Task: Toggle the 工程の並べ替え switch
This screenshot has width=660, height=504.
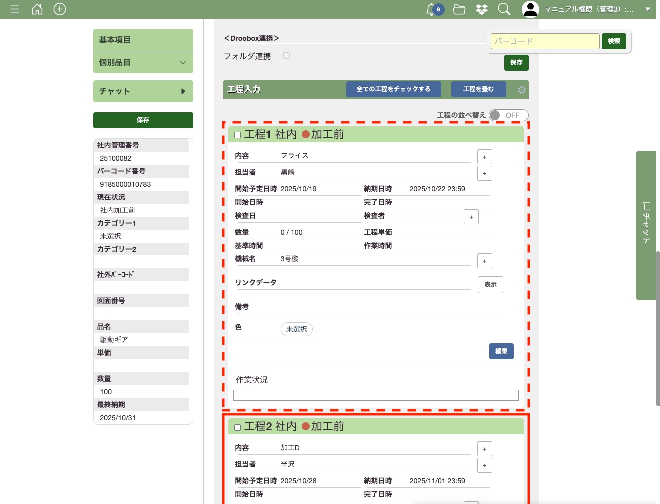Action: click(x=508, y=115)
